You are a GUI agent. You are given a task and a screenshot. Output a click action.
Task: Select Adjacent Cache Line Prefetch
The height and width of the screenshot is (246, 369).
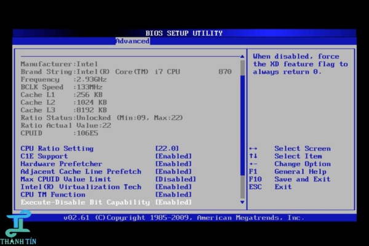(x=81, y=172)
